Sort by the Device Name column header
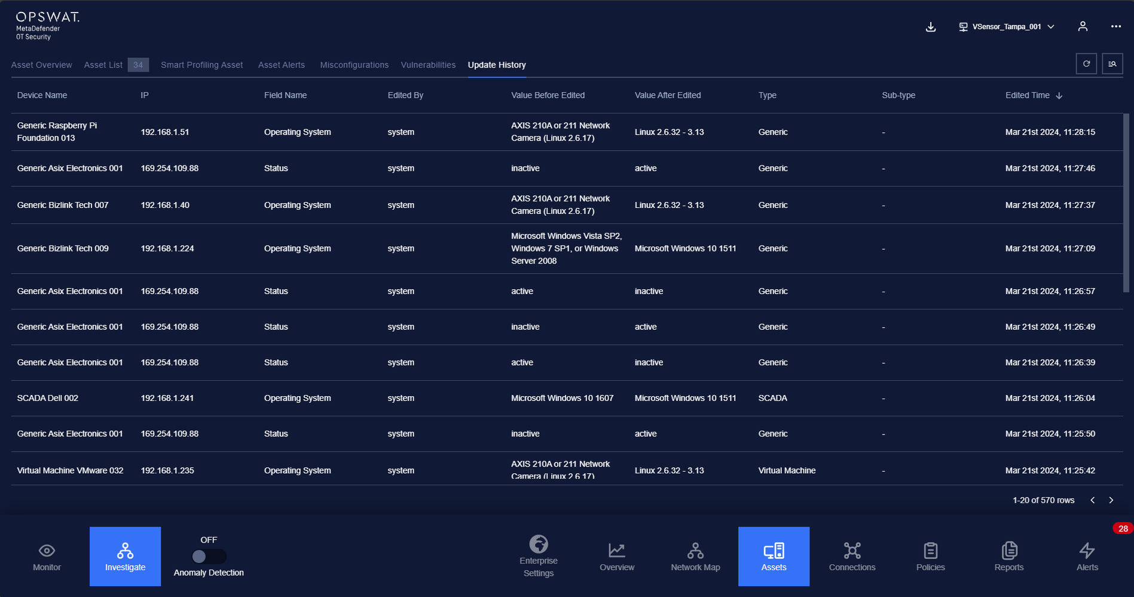This screenshot has width=1134, height=597. (x=42, y=95)
